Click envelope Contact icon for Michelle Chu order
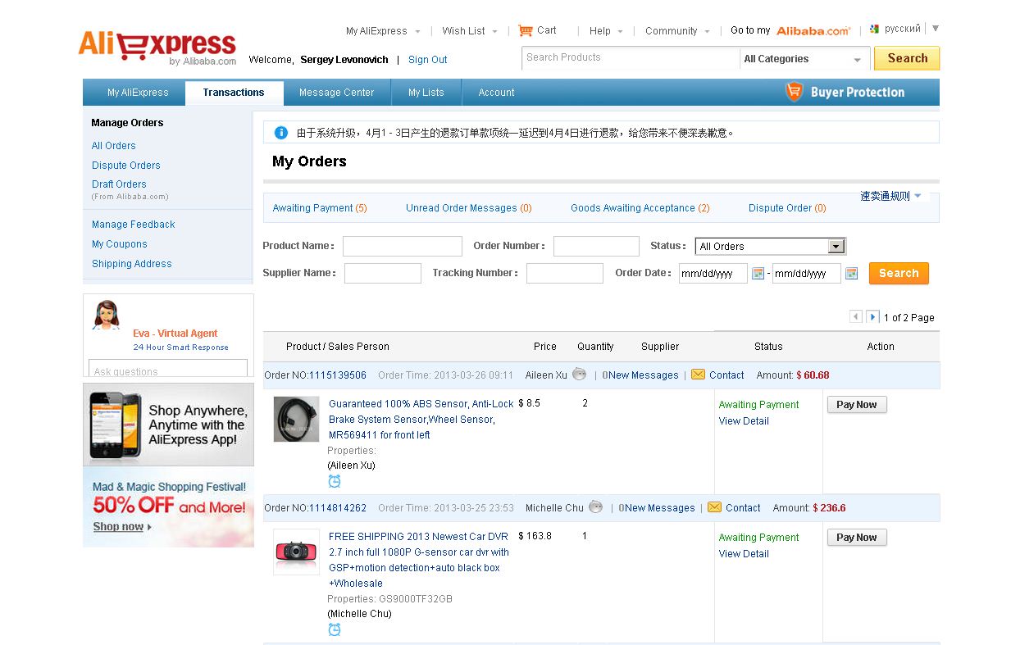 pos(714,507)
